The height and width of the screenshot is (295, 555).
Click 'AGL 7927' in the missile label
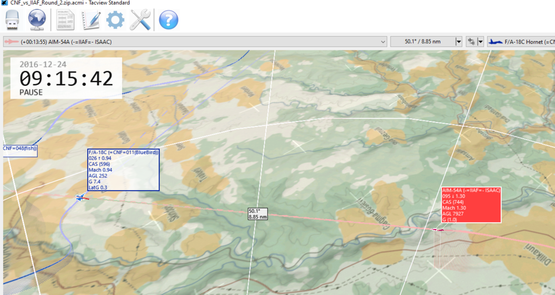[453, 213]
